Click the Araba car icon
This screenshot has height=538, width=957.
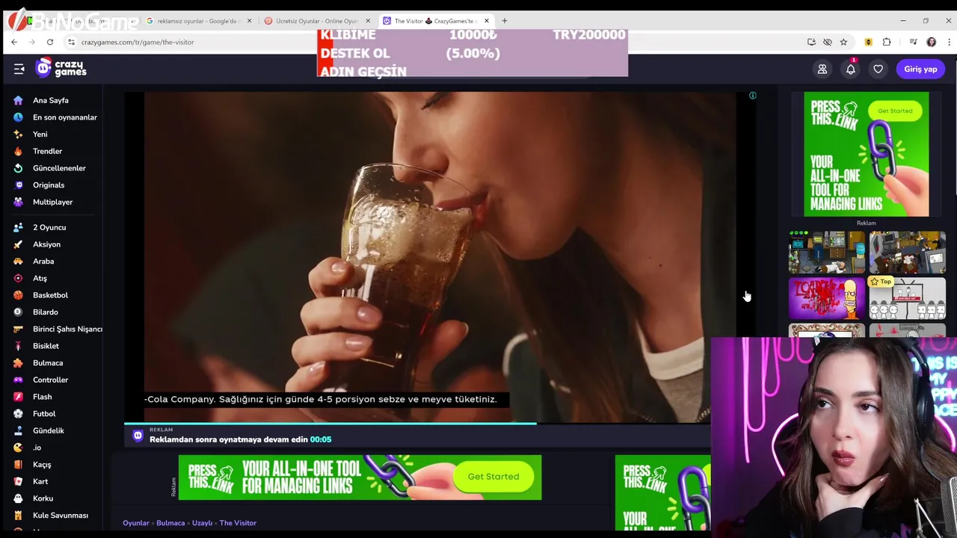(x=18, y=262)
